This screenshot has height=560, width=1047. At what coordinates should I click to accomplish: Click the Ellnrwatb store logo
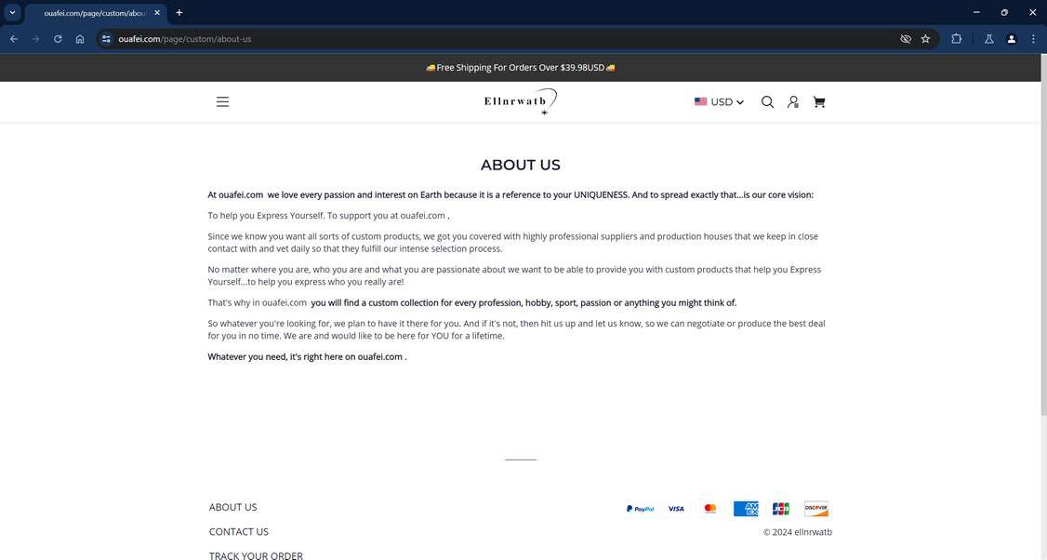coord(520,101)
